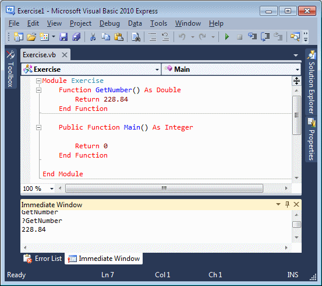Open the File menu
The width and height of the screenshot is (322, 286).
tap(14, 23)
